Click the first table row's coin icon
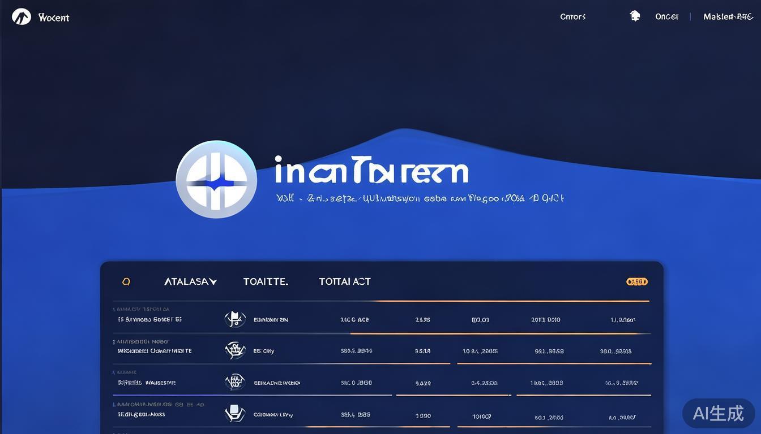 pos(235,319)
